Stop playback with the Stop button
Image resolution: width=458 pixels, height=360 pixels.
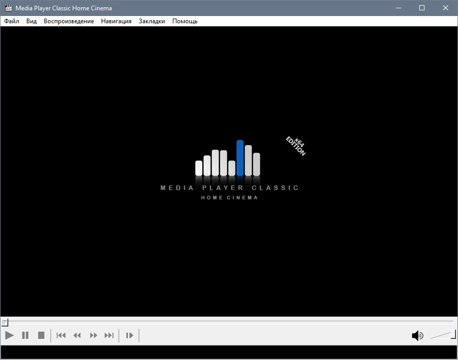coord(41,335)
